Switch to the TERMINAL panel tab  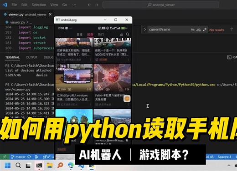12,57
